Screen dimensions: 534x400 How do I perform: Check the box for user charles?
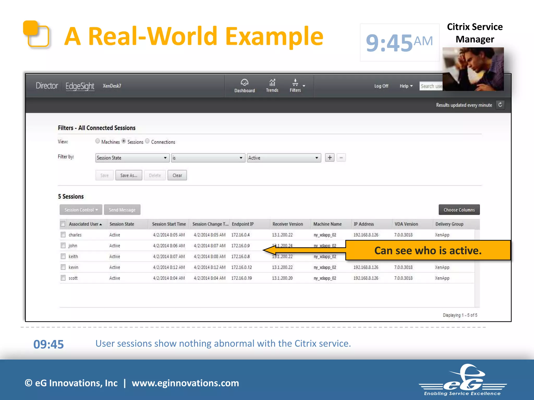[63, 235]
